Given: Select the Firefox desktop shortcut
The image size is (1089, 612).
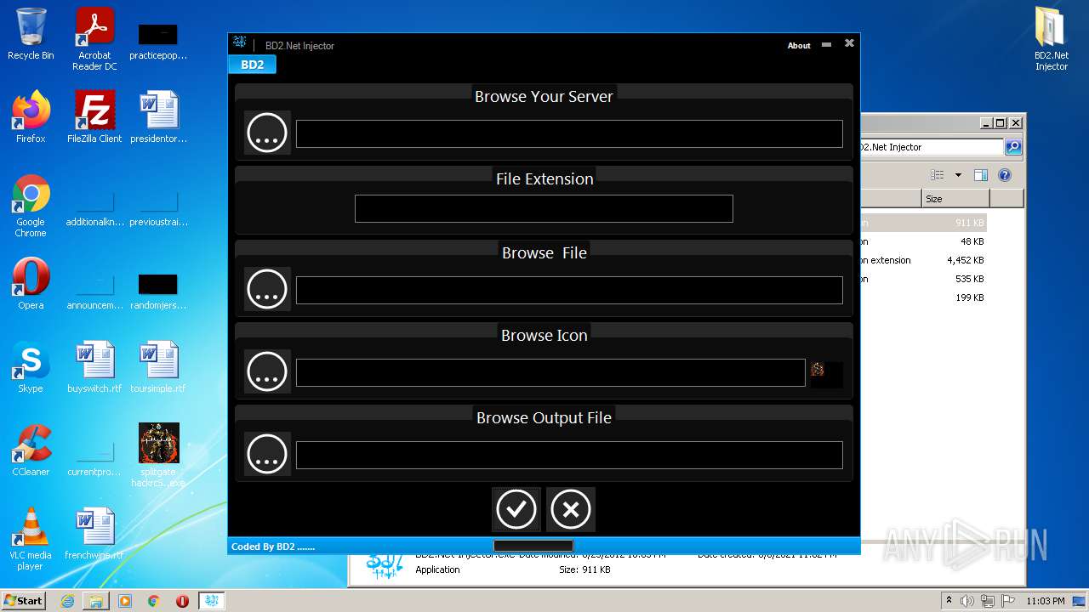Looking at the screenshot, I should (31, 116).
